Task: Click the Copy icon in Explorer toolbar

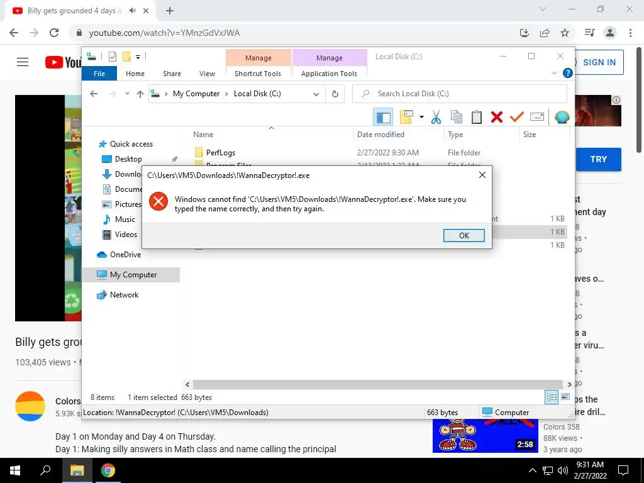Action: [x=457, y=117]
